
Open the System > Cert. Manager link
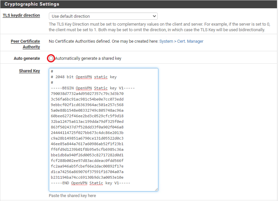click(181, 41)
